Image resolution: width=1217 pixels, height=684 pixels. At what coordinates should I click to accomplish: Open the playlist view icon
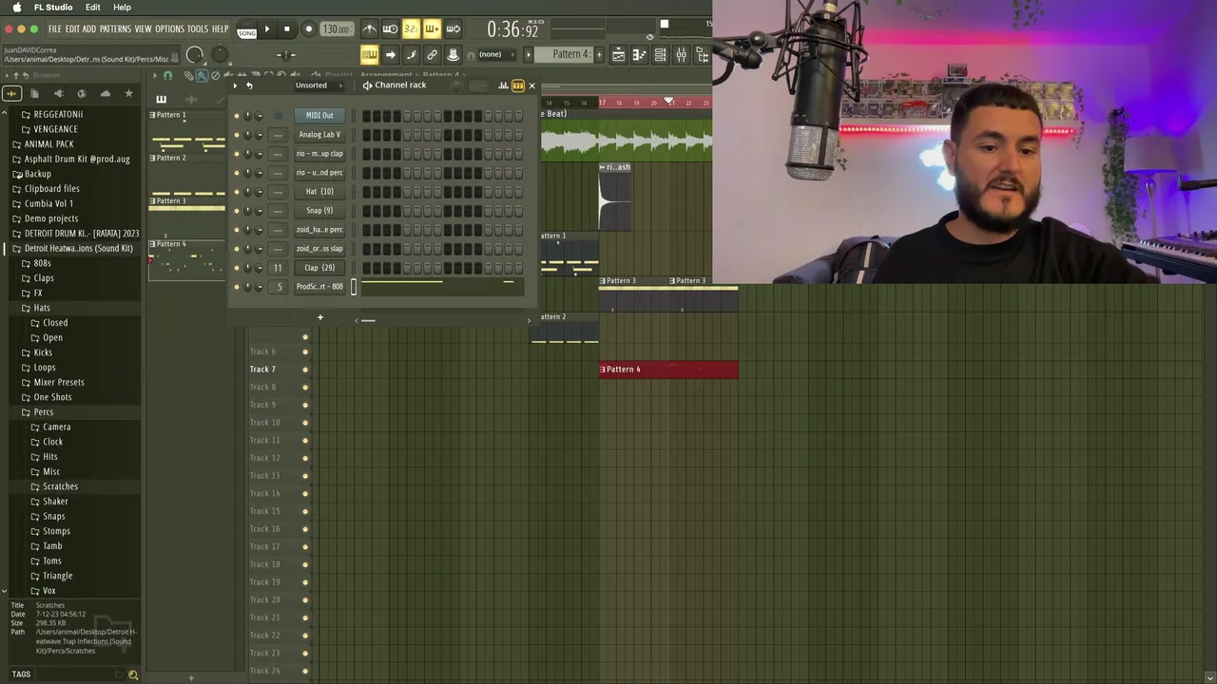tap(618, 55)
